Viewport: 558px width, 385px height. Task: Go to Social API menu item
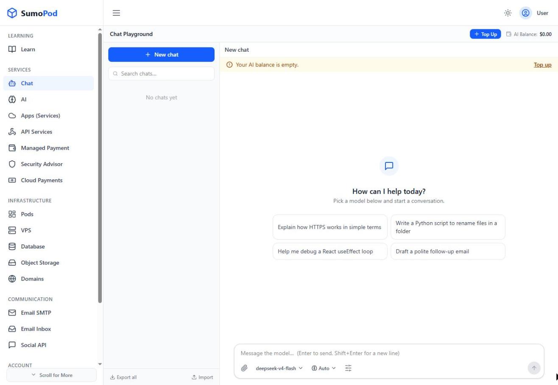(48, 345)
